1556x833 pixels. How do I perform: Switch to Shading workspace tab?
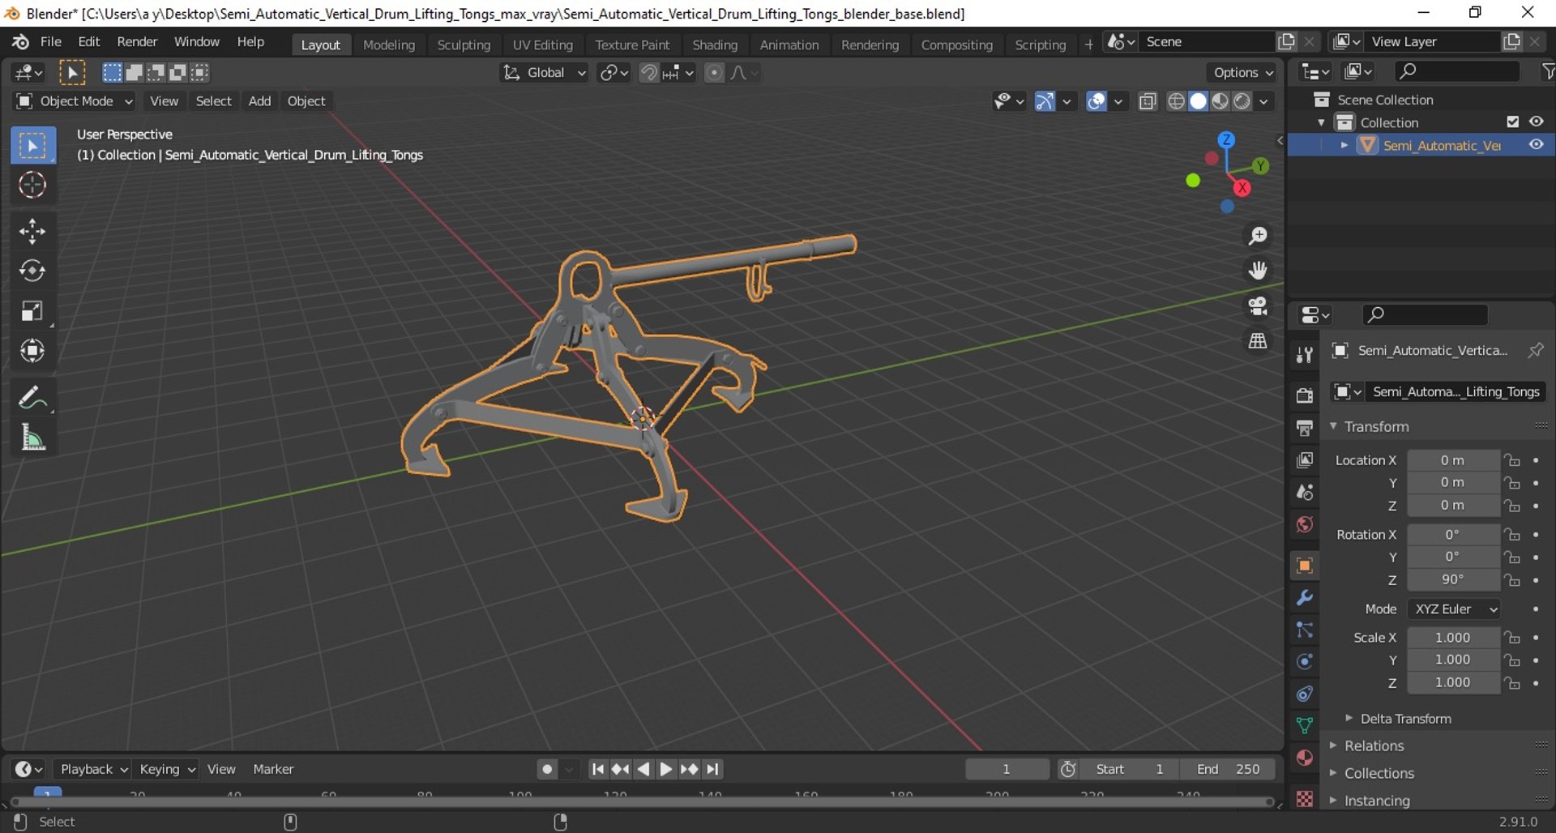tap(715, 45)
